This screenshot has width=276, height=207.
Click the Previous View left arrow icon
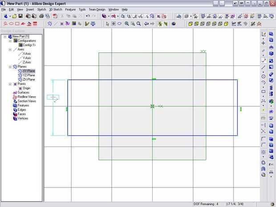146,24
